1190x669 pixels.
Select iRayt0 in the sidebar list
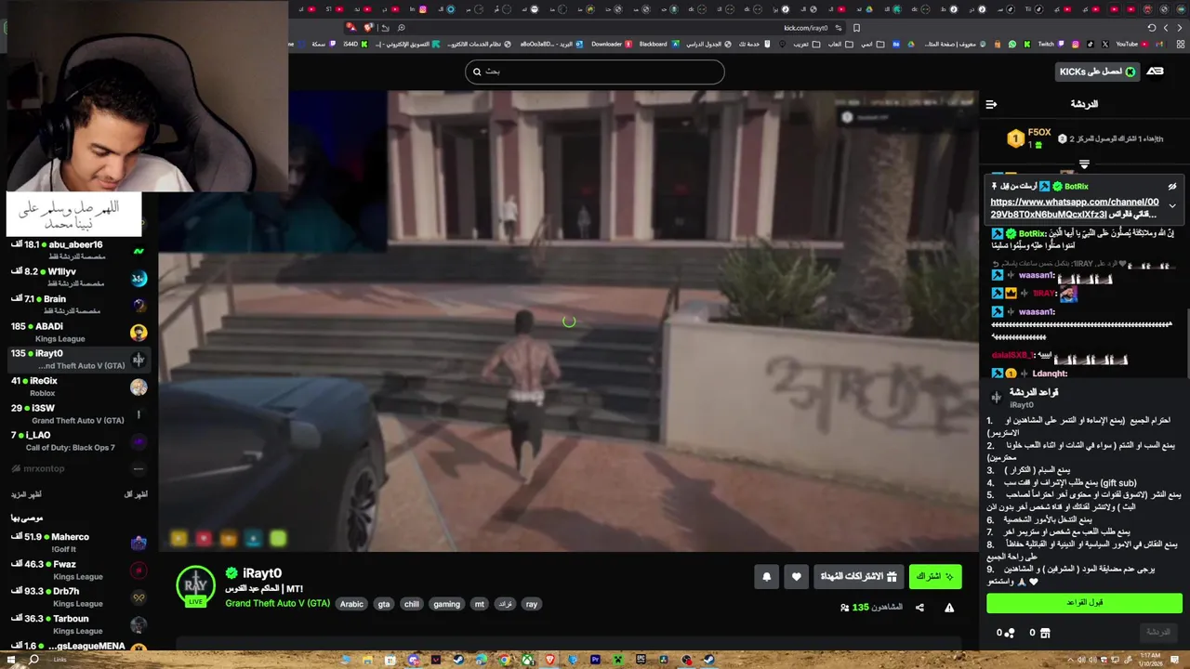click(x=79, y=359)
